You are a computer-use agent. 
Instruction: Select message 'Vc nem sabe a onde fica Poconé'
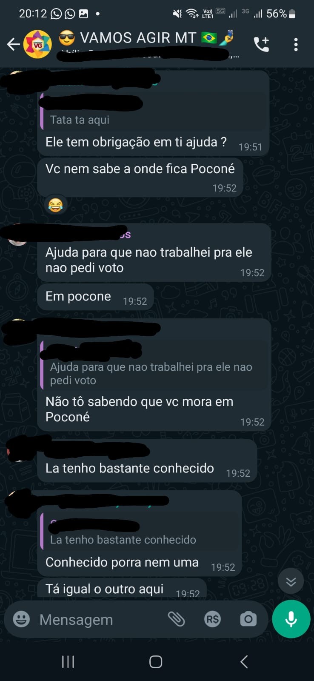140,177
